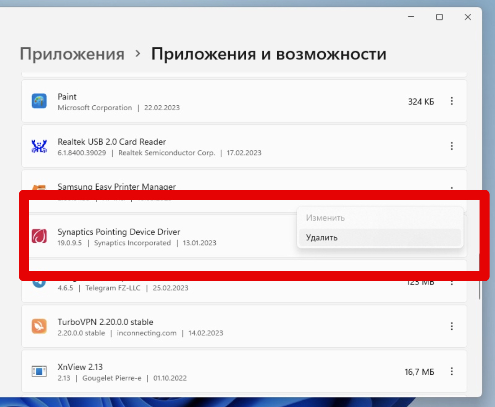Click the Realtek USB Card Reader icon
This screenshot has width=495, height=407.
(39, 146)
